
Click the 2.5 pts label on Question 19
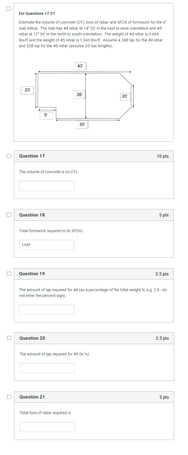click(161, 274)
